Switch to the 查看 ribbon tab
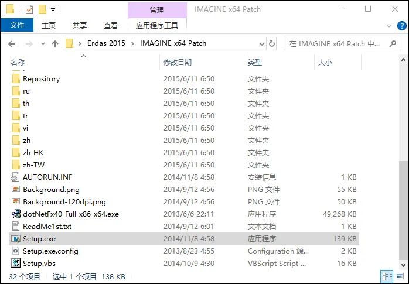This screenshot has height=284, width=409. pyautogui.click(x=111, y=26)
